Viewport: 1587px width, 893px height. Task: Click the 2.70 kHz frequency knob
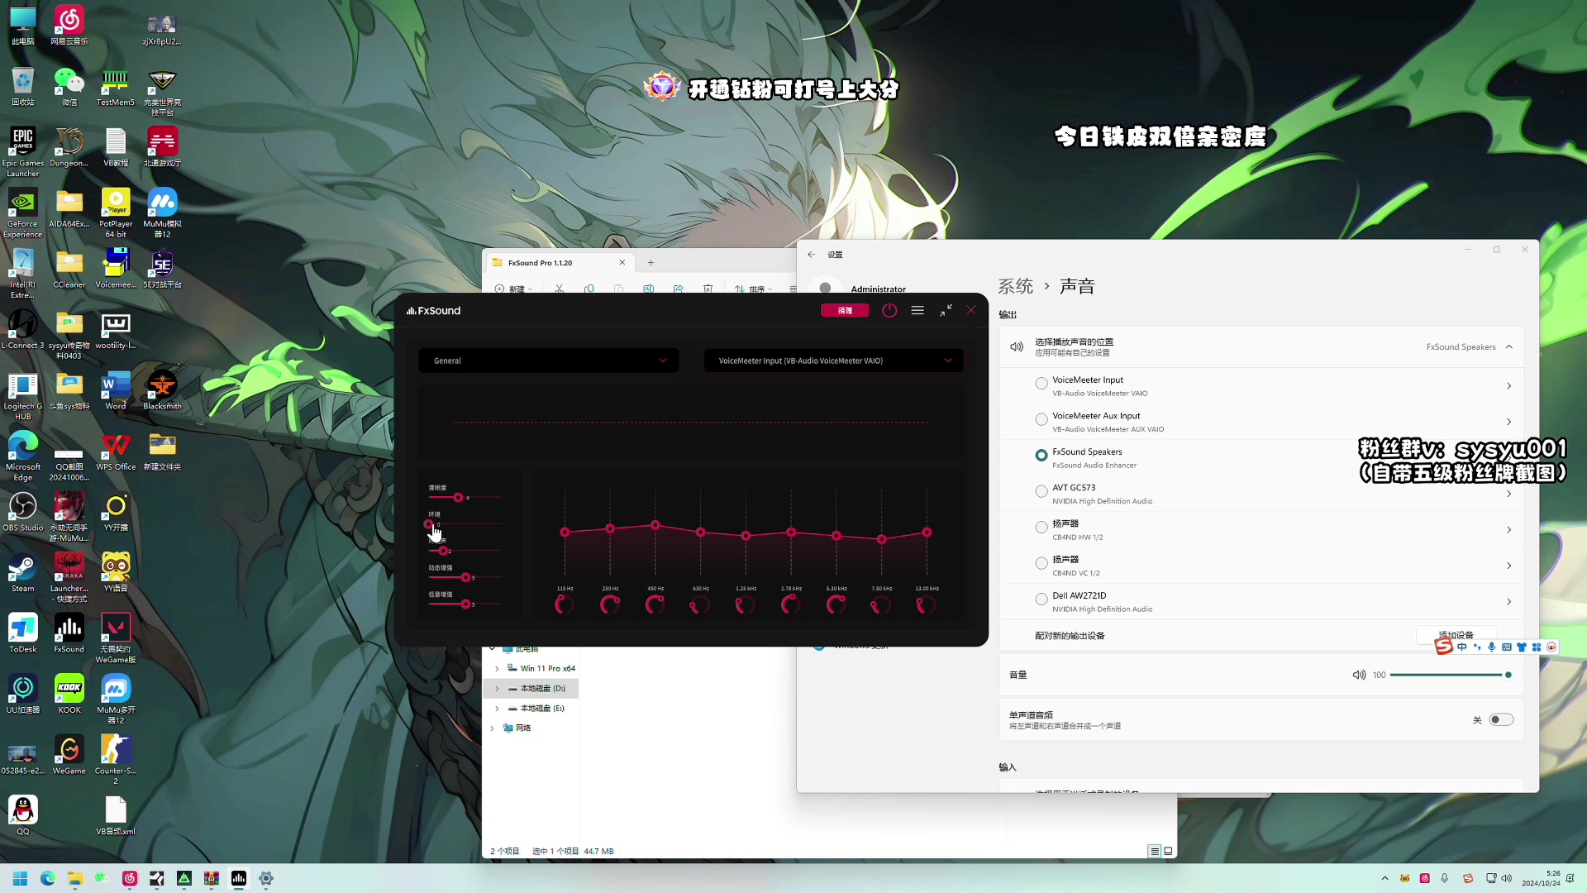(x=791, y=605)
